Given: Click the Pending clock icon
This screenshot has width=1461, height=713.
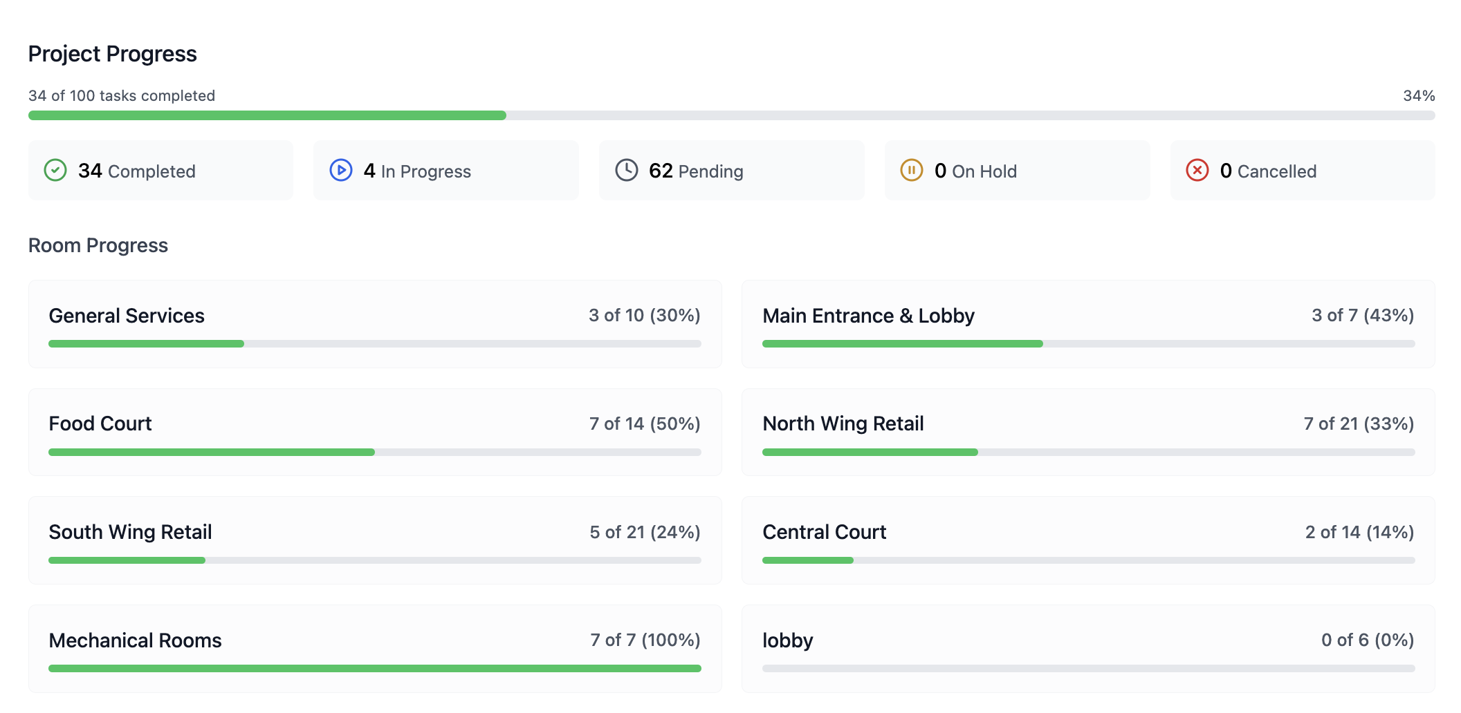Looking at the screenshot, I should pyautogui.click(x=626, y=170).
